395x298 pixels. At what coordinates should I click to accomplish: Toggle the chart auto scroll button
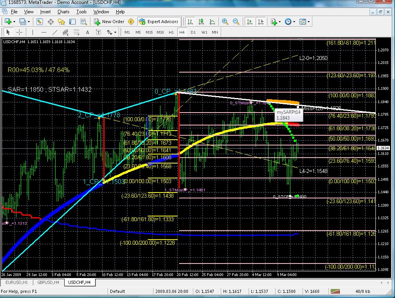(250, 22)
